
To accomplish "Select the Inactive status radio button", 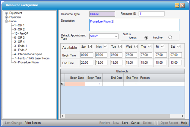I will tap(170, 37).
